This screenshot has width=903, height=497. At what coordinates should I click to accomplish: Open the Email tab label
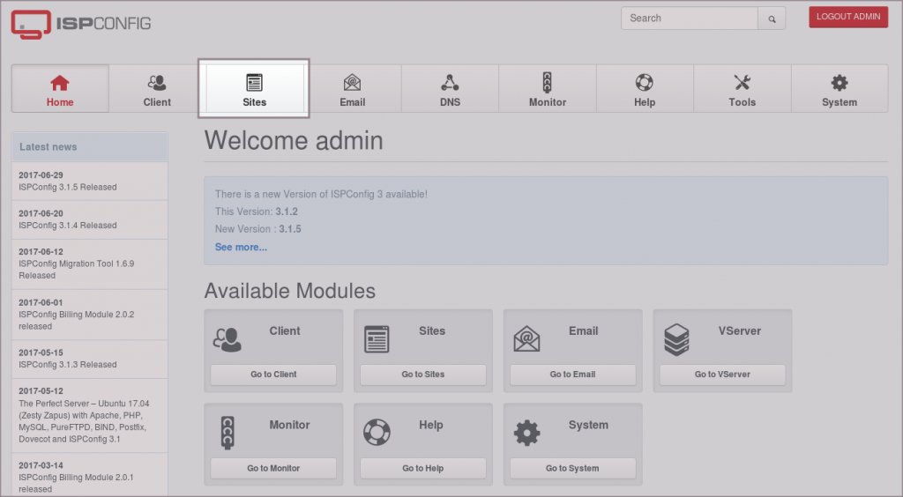click(x=352, y=102)
